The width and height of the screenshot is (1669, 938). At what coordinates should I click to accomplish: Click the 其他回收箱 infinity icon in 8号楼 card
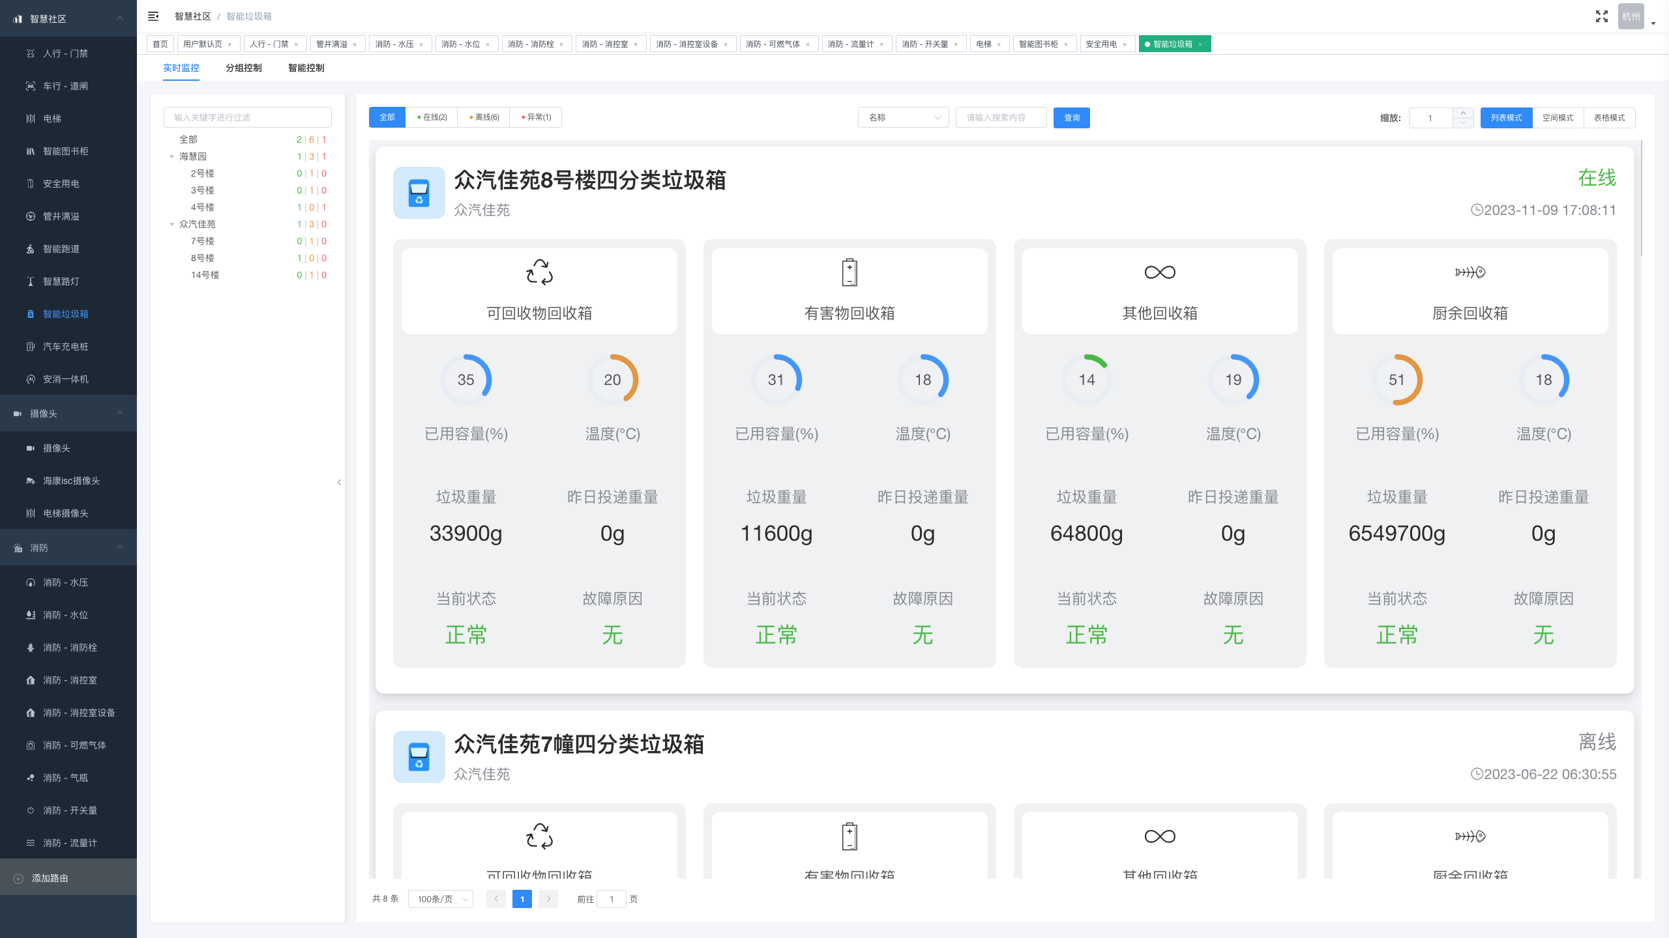coord(1160,272)
